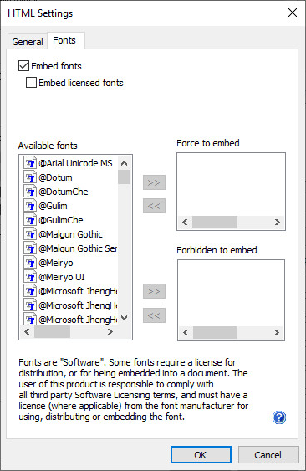Click right arrow of Force to embed scrollbar
The height and width of the screenshot is (471, 306).
click(278, 223)
